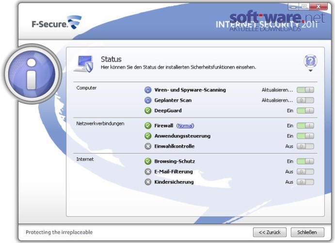Select Browsing-Schutz label
The image size is (335, 243).
tap(175, 161)
